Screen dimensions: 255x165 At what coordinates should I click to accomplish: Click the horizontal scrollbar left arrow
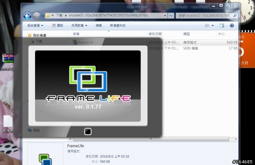[70, 139]
